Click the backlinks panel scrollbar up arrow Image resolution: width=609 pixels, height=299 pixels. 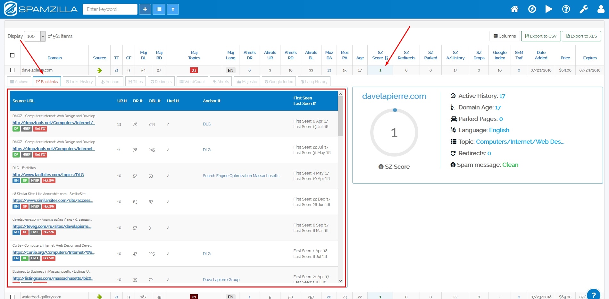click(340, 94)
